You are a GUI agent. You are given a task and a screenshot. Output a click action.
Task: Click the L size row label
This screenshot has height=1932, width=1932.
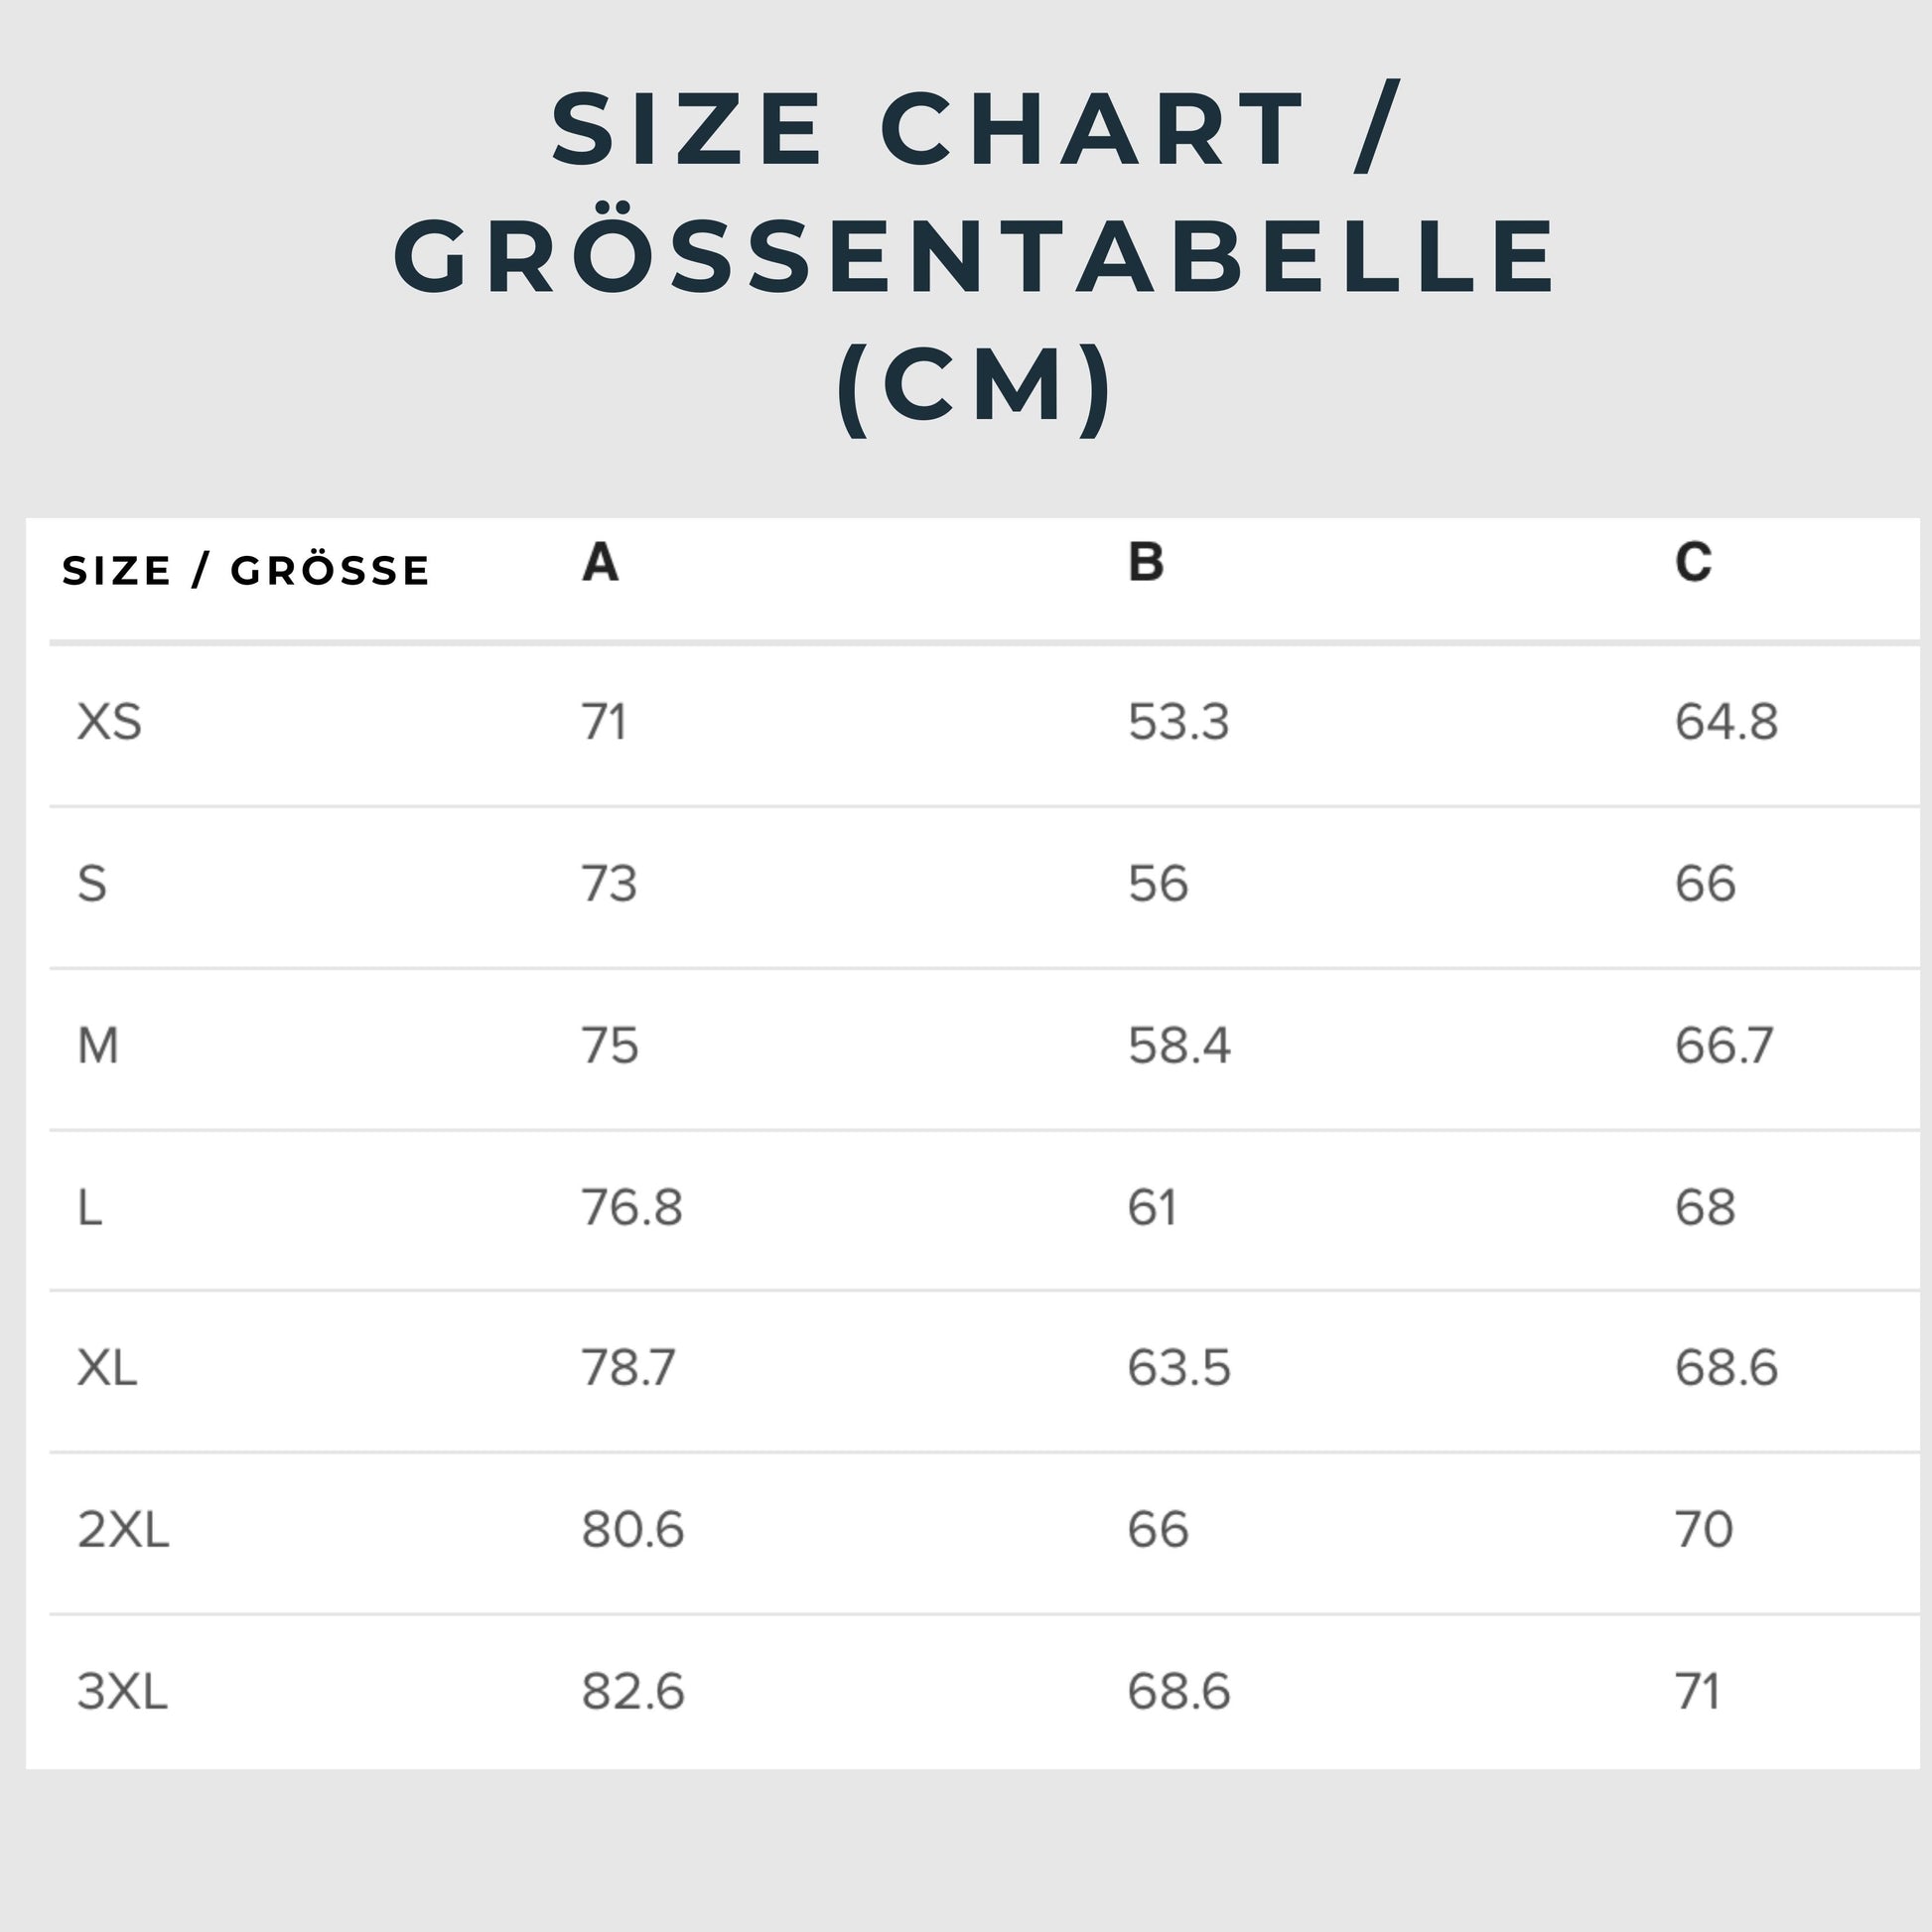click(90, 1208)
